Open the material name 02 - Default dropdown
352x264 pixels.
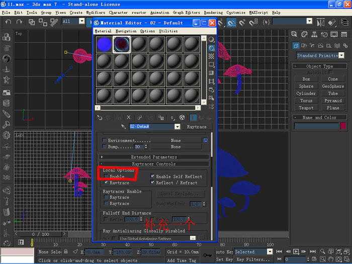[178, 127]
